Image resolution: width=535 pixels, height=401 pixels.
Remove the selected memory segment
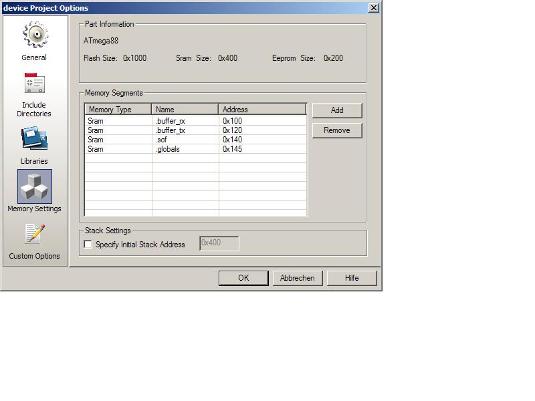(x=337, y=130)
